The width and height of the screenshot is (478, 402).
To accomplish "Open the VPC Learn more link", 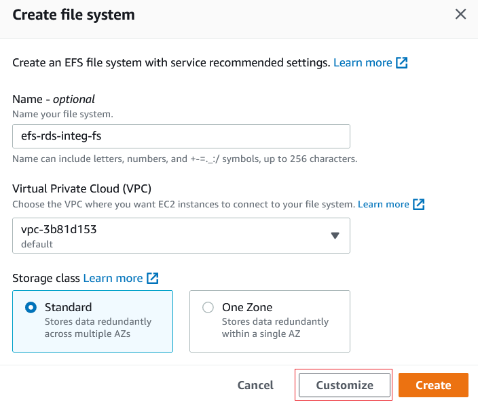I will 384,204.
